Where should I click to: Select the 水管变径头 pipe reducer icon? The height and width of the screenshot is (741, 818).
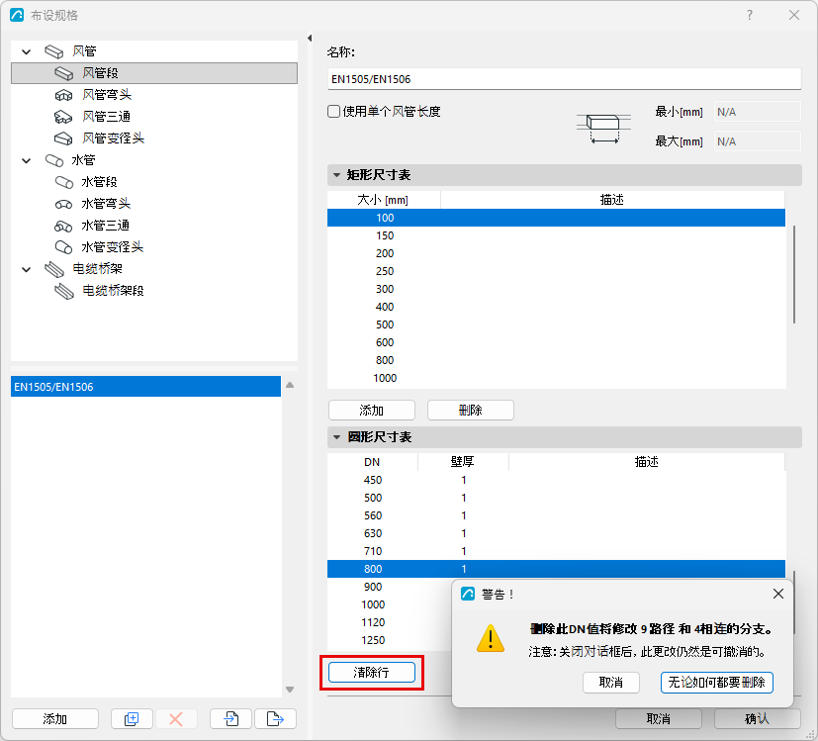(63, 246)
